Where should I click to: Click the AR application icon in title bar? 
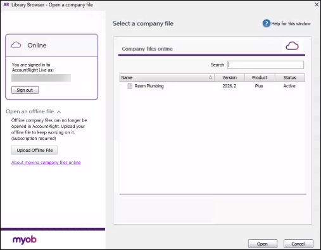coord(6,4)
